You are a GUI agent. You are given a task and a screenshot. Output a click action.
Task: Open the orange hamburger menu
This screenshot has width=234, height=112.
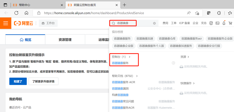(6, 23)
